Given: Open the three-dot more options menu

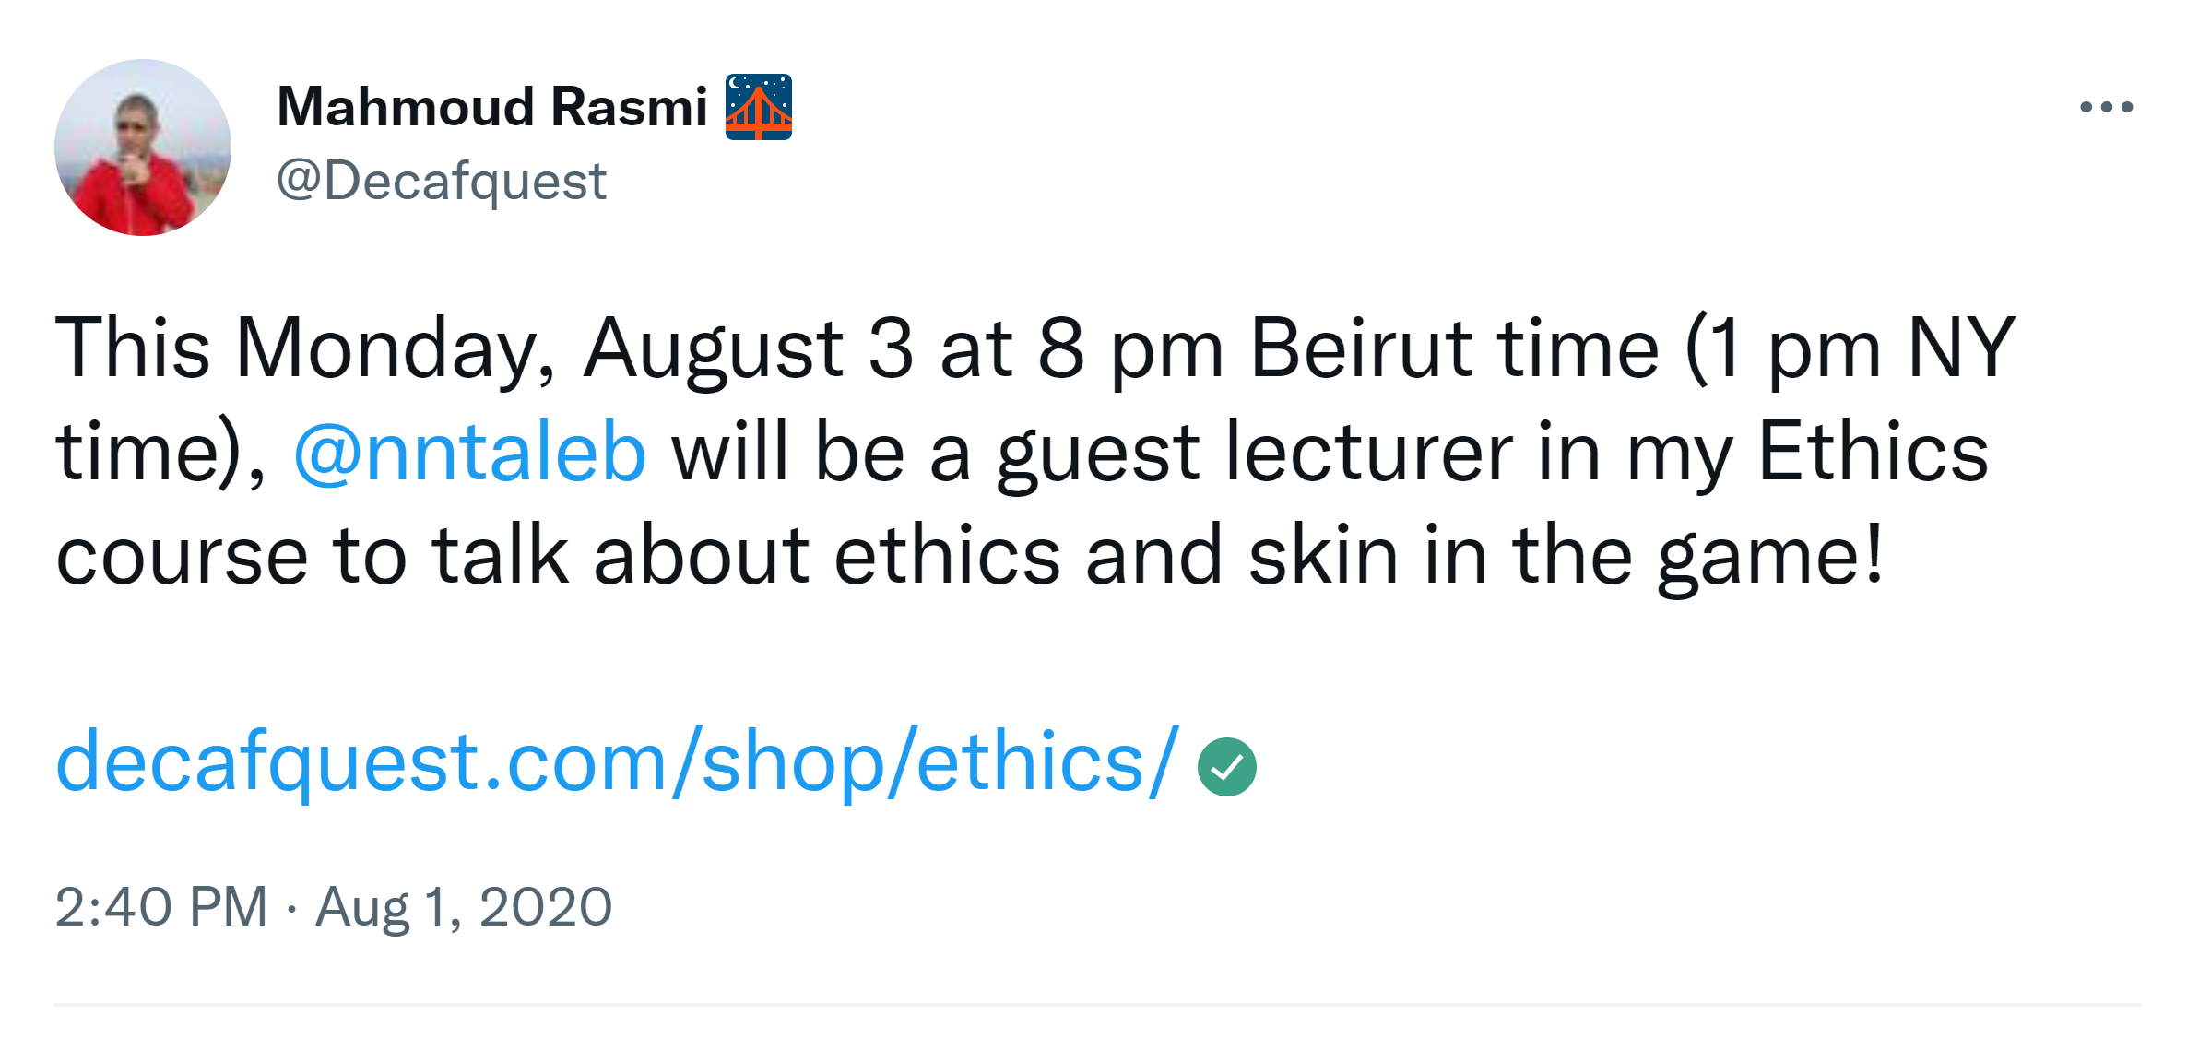Looking at the screenshot, I should [x=2106, y=108].
